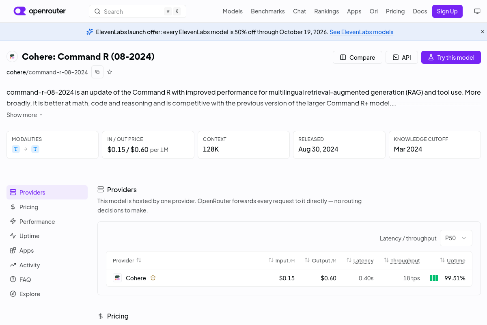Click the Pricing section dollar icon
This screenshot has height=325, width=487.
point(101,316)
